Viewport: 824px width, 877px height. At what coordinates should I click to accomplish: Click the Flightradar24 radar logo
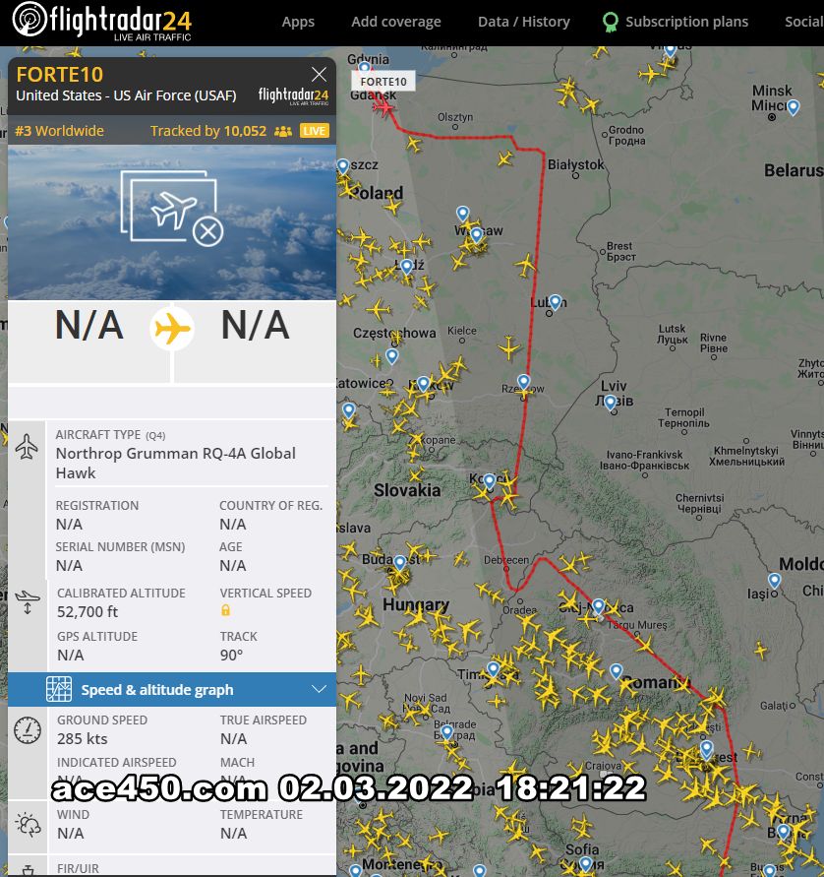click(29, 19)
